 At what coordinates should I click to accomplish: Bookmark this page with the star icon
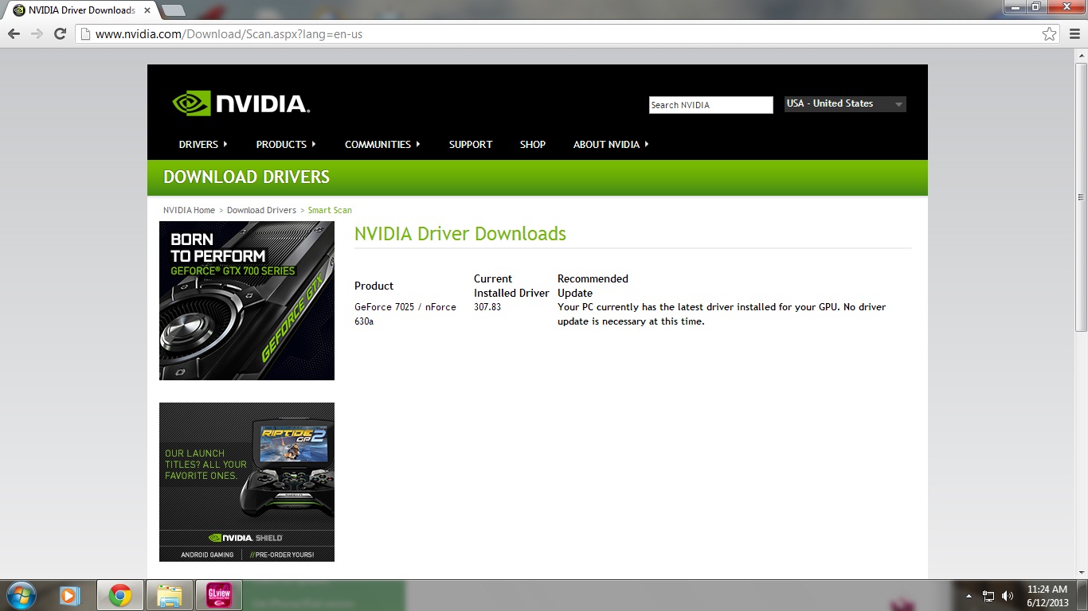tap(1049, 33)
